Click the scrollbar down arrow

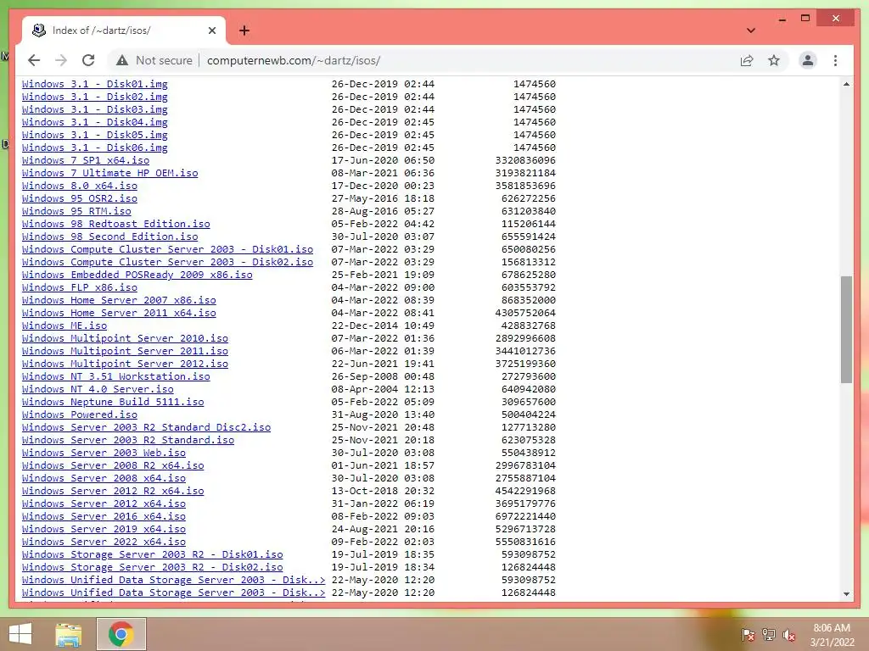846,594
